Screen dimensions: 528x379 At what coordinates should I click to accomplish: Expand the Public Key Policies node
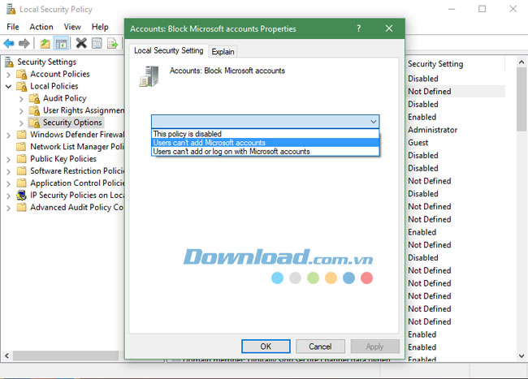point(9,159)
